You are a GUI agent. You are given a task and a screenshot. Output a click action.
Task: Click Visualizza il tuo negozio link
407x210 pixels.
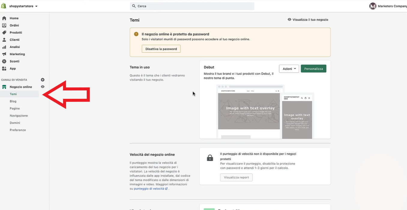[308, 20]
